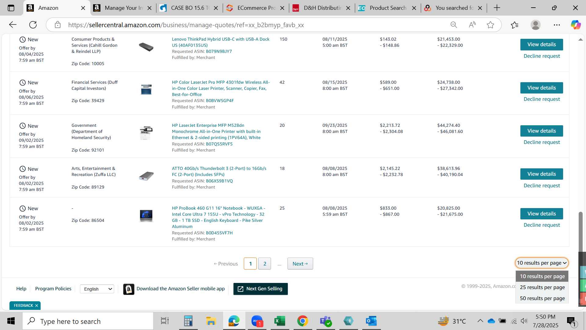Go to page 2 of results

tap(265, 264)
